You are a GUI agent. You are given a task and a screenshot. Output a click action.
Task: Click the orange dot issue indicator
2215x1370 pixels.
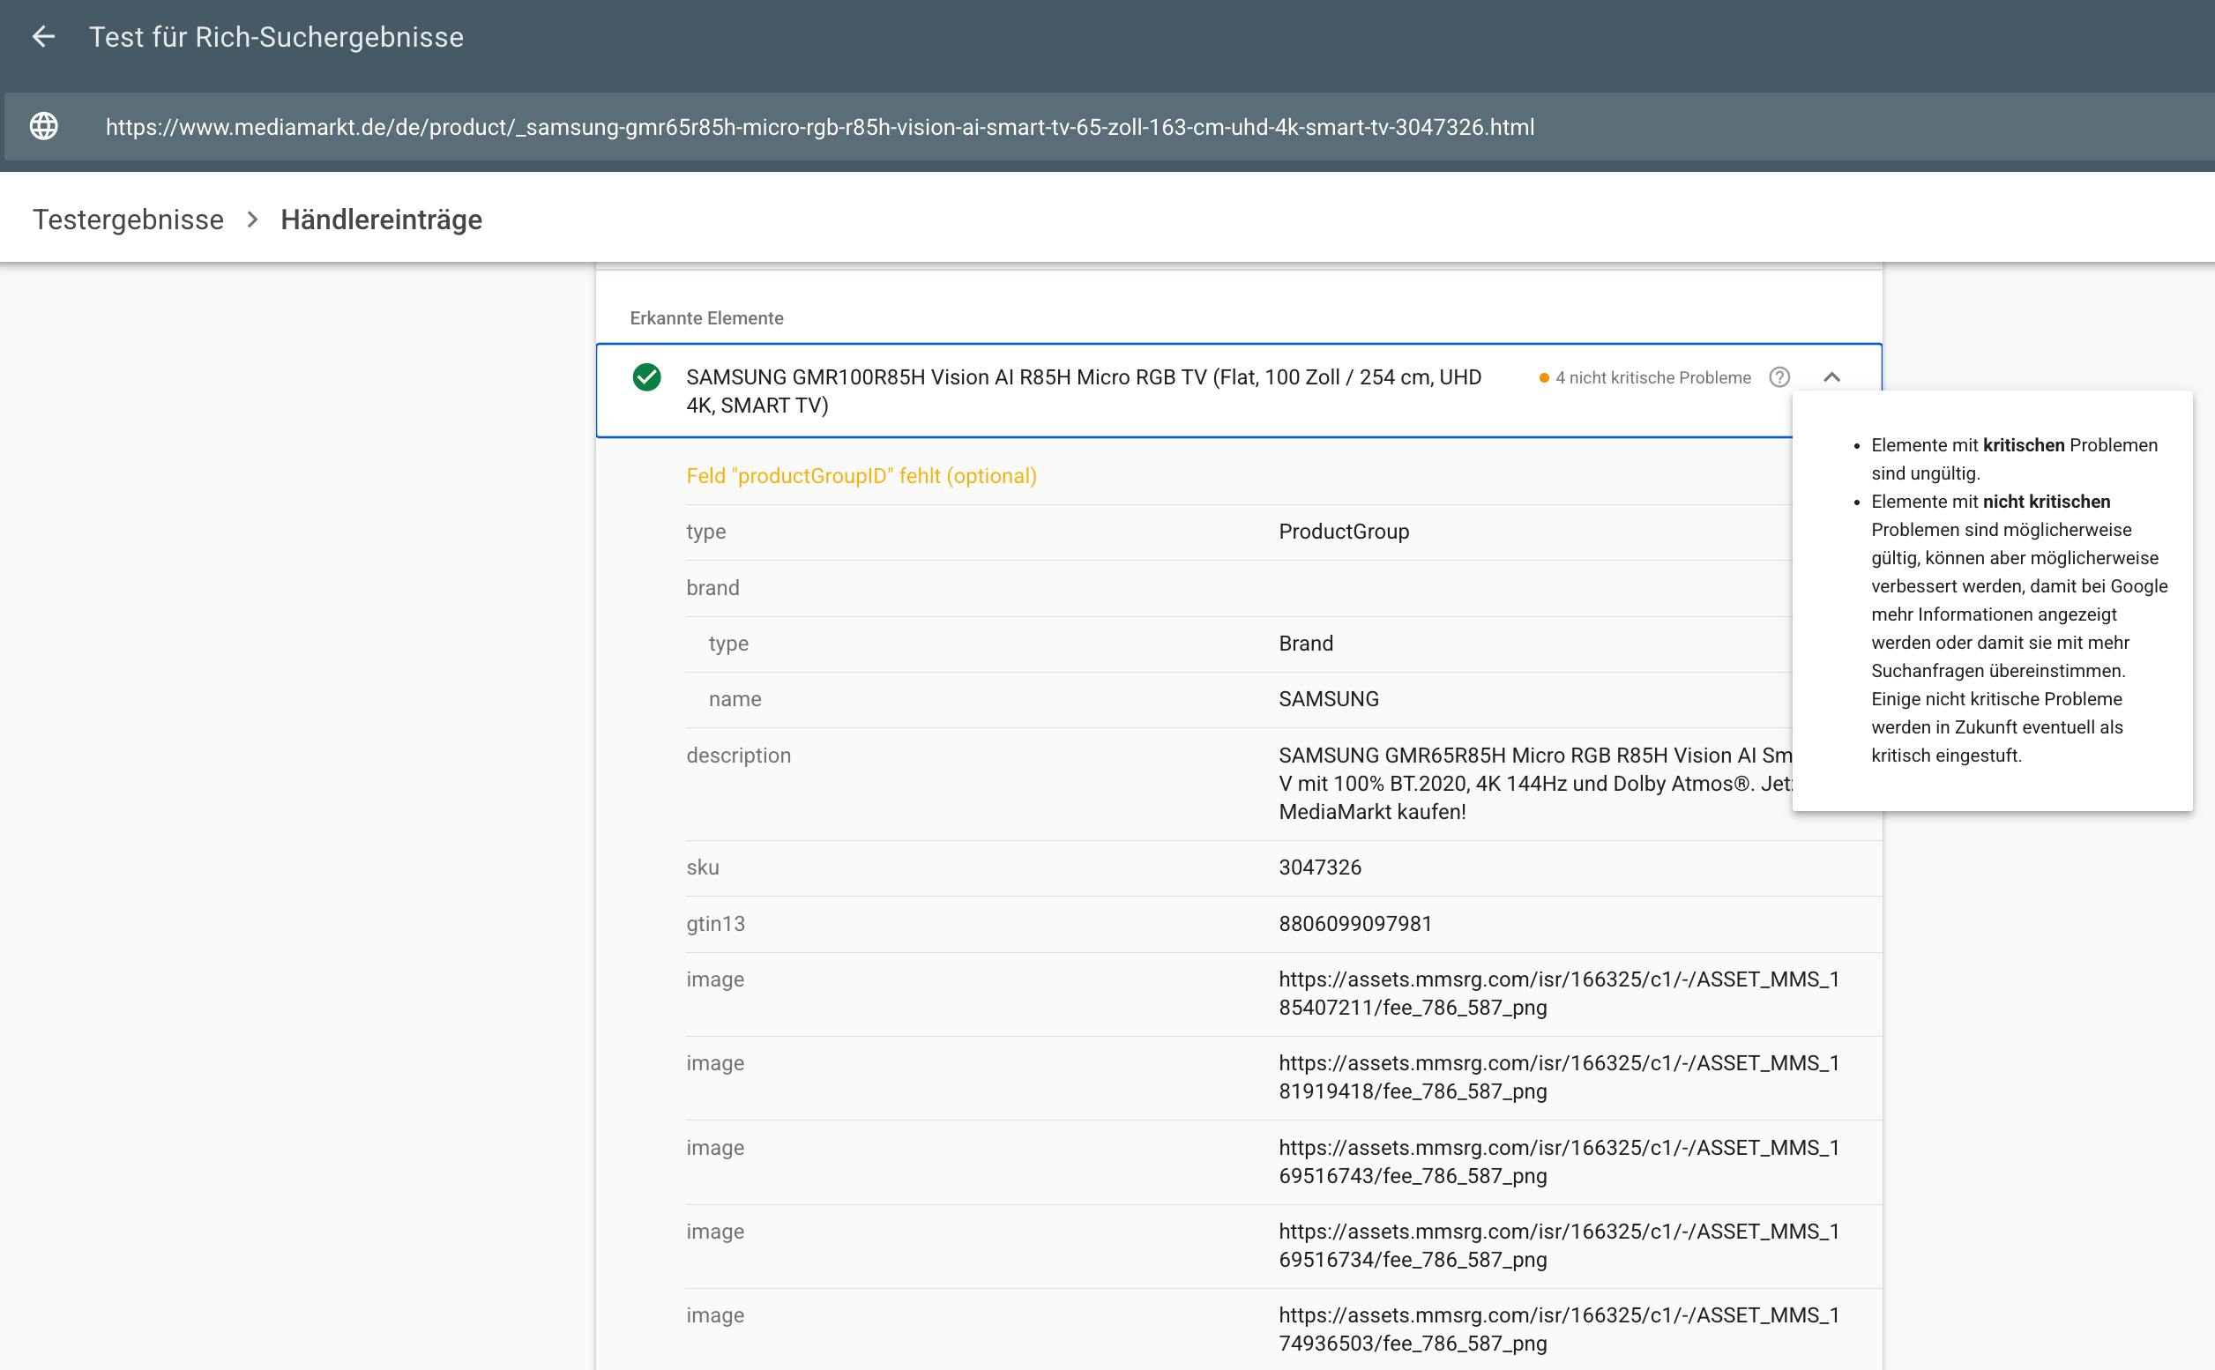tap(1543, 378)
